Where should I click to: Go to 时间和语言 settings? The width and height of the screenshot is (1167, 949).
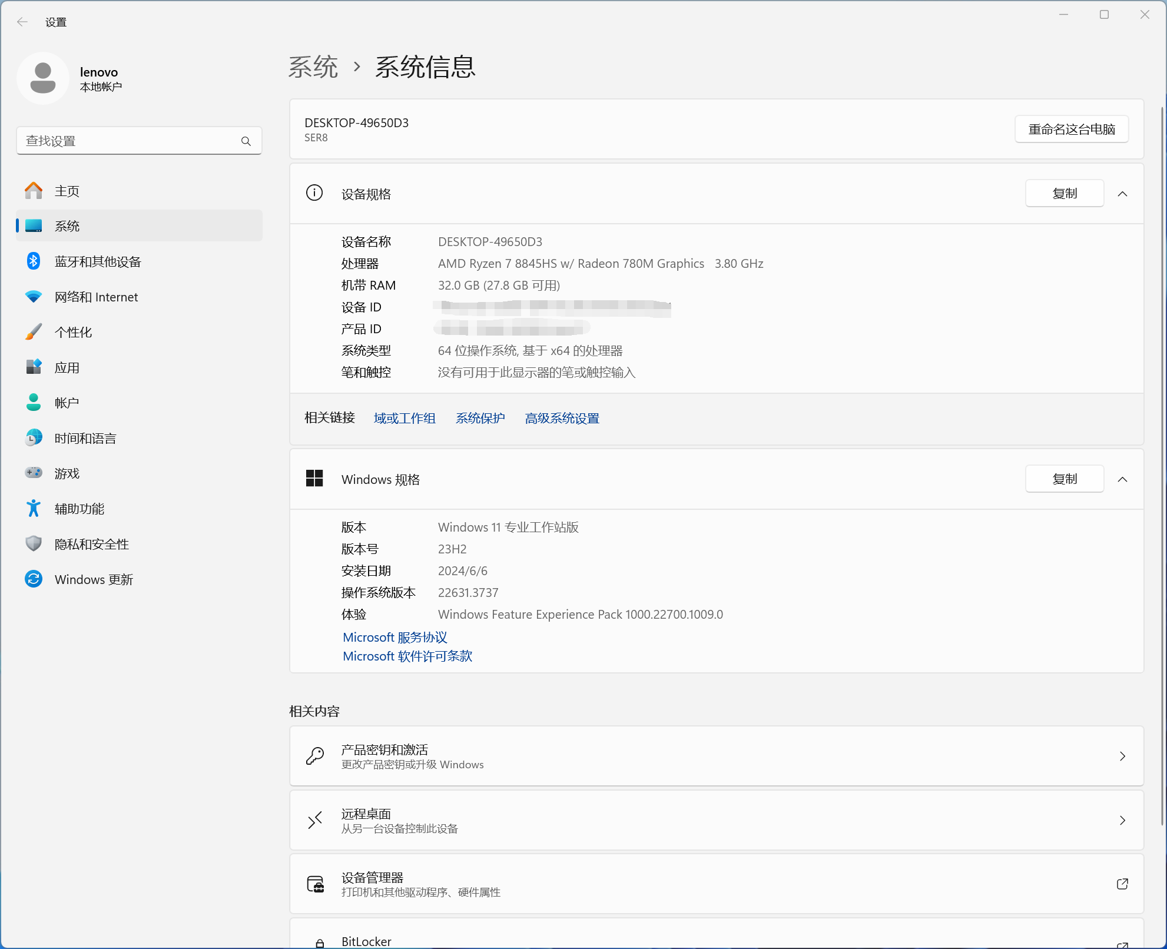pyautogui.click(x=139, y=438)
